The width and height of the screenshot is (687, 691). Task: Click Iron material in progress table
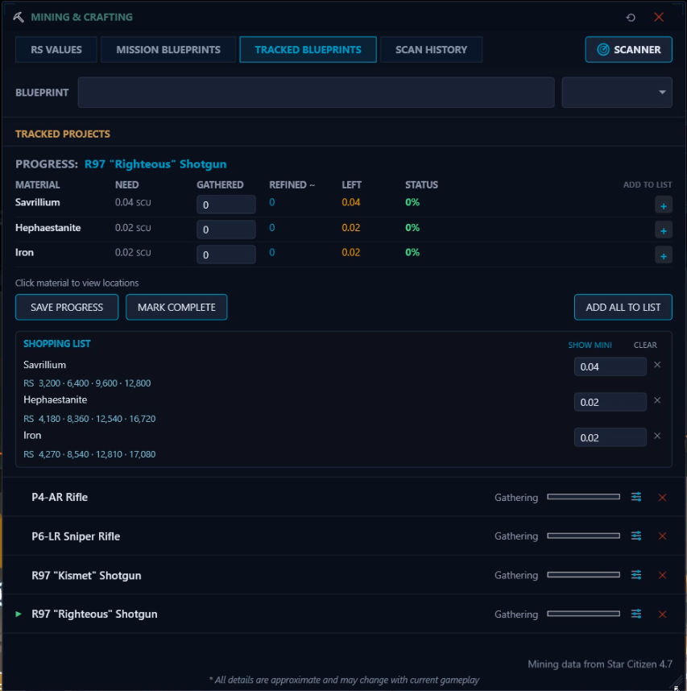(x=24, y=253)
